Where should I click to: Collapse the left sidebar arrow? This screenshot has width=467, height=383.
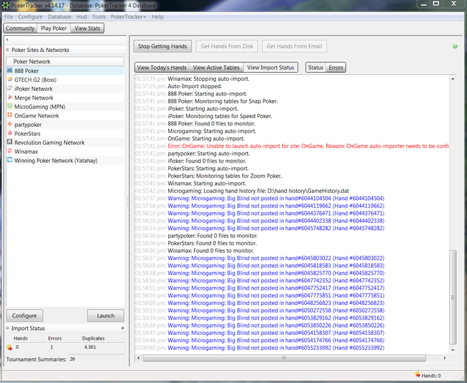(x=7, y=39)
